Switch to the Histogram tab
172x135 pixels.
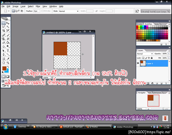(157, 93)
